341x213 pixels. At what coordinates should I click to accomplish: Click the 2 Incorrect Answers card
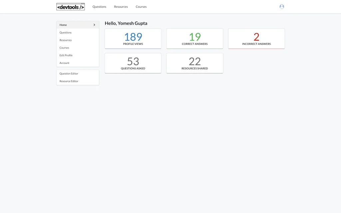tap(256, 39)
